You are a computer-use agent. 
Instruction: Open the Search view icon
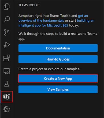(7, 19)
